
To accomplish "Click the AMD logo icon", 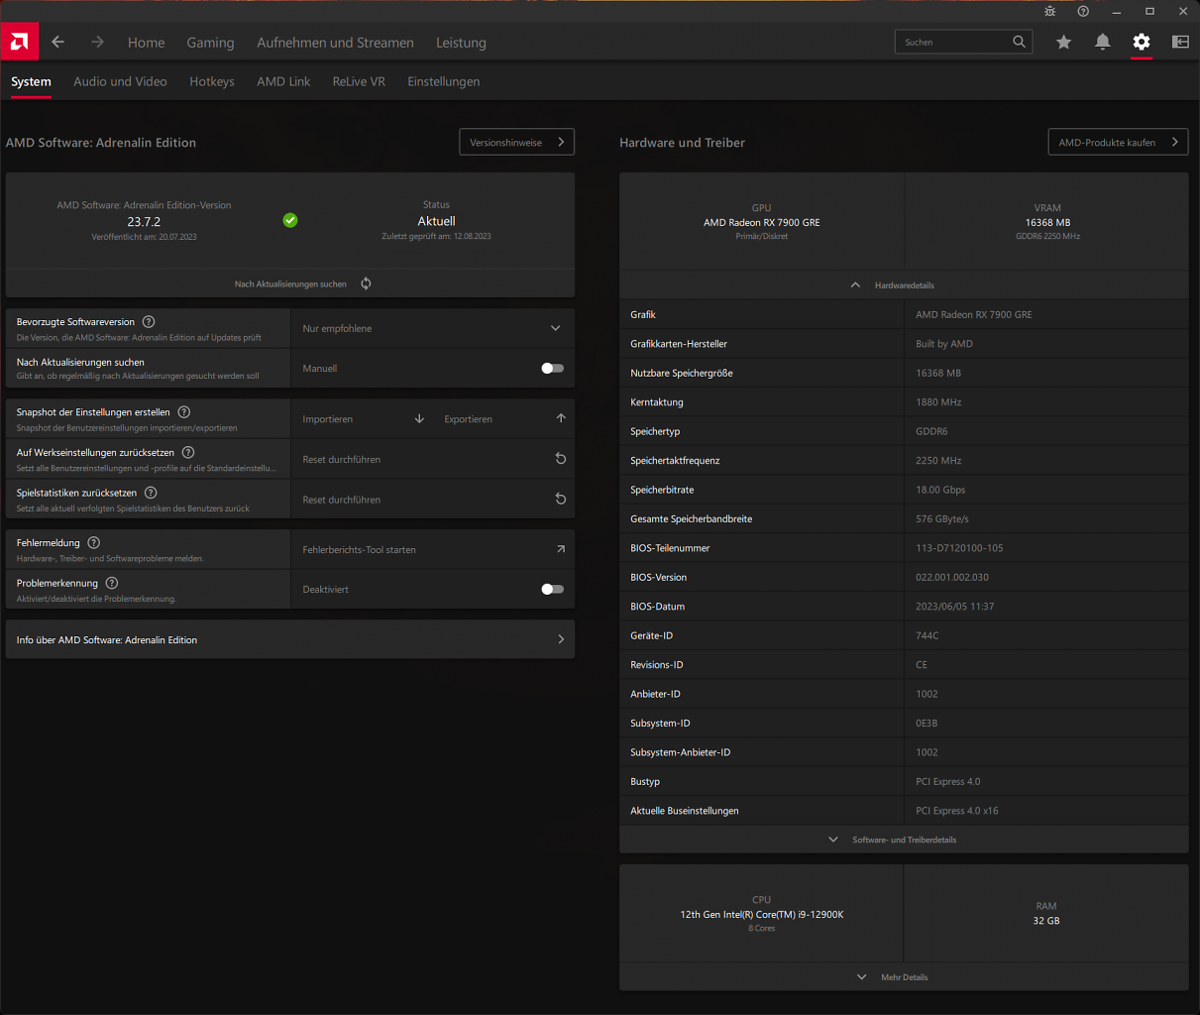I will [x=19, y=42].
